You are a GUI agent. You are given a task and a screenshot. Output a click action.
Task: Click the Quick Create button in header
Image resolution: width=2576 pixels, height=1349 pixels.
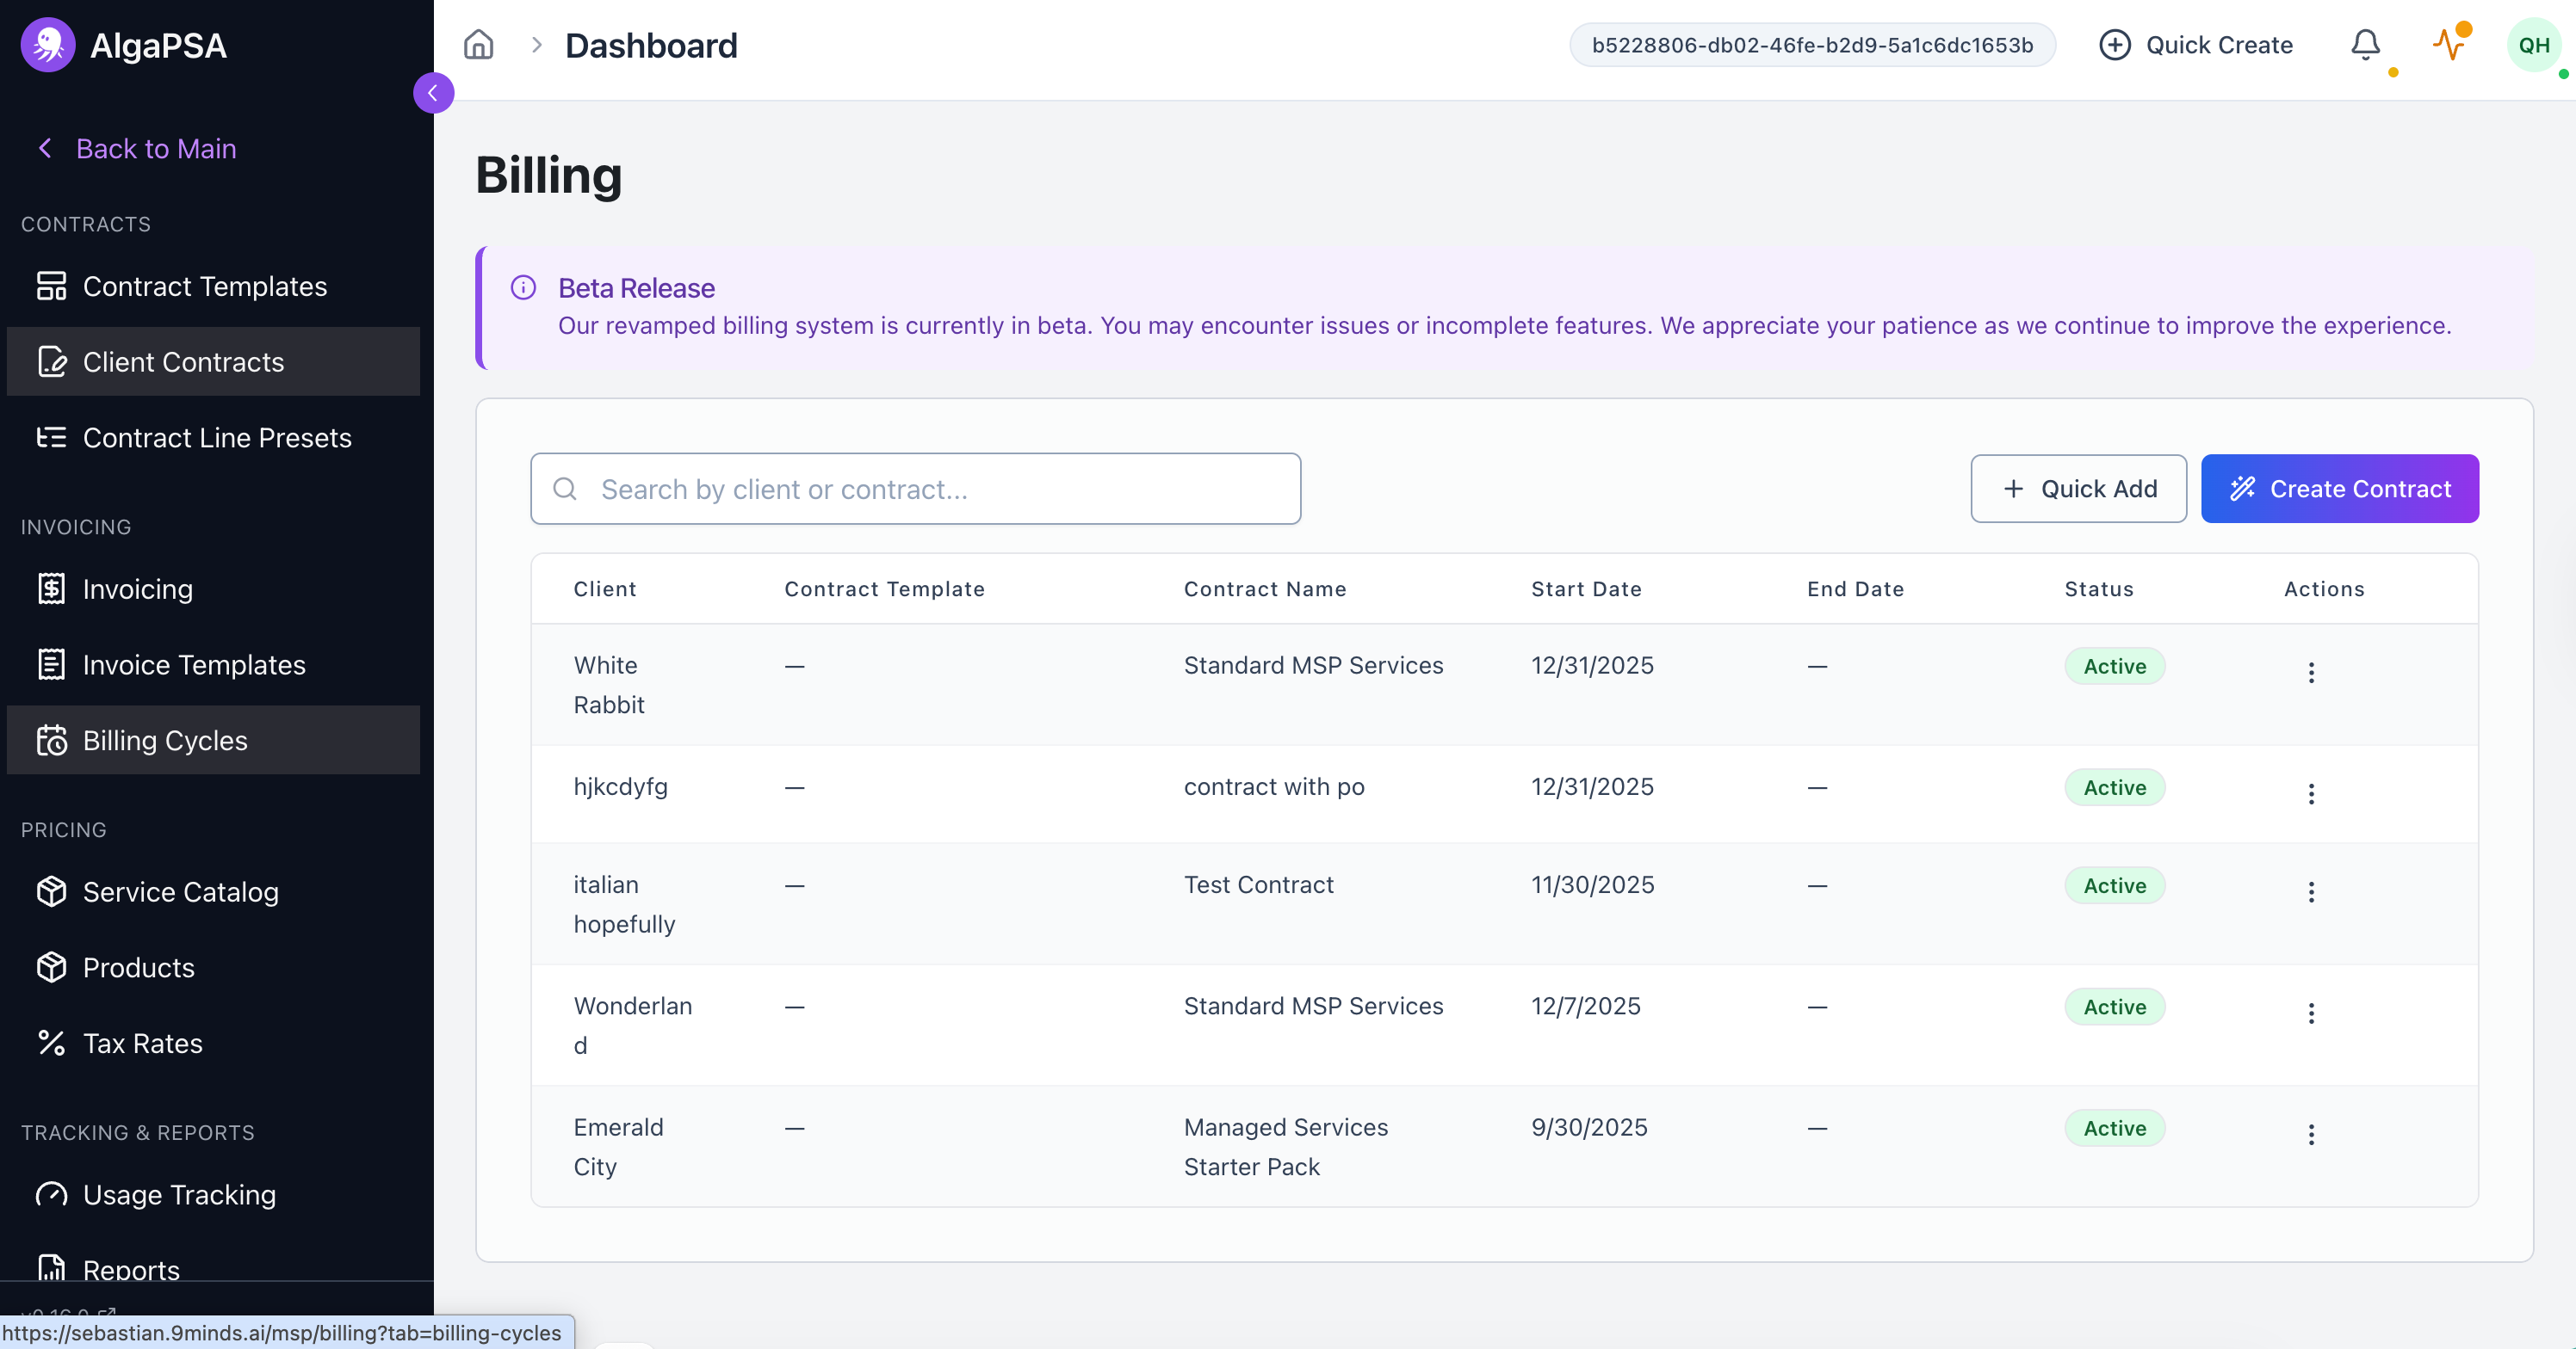point(2196,45)
